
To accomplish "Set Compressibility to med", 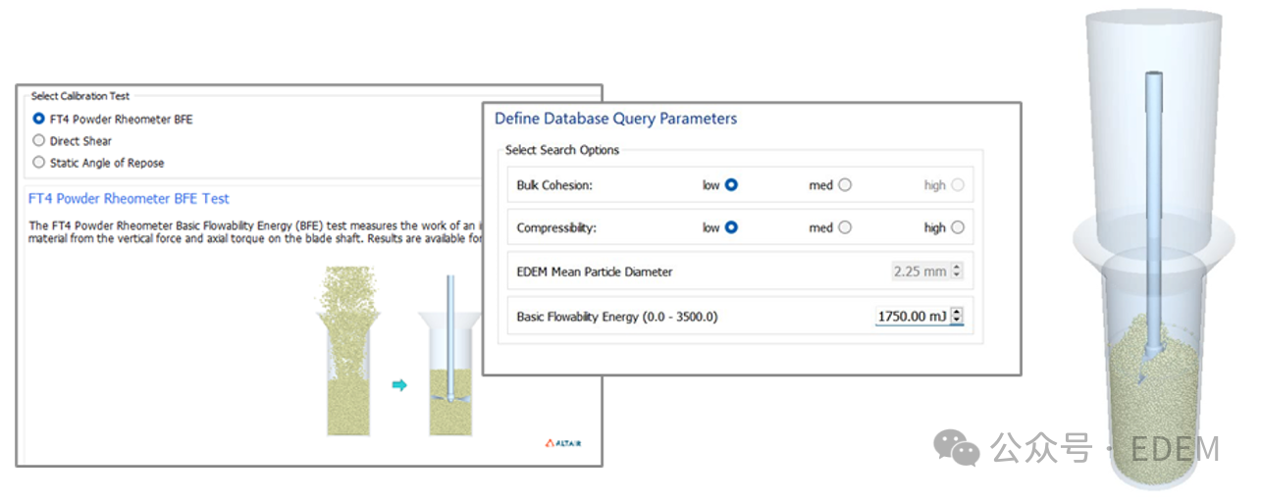I will [x=845, y=227].
